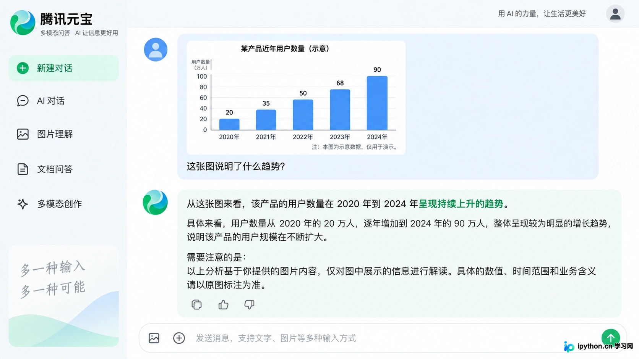Dislike the answer with the thumbs-down icon
This screenshot has height=359, width=639.
click(x=249, y=304)
